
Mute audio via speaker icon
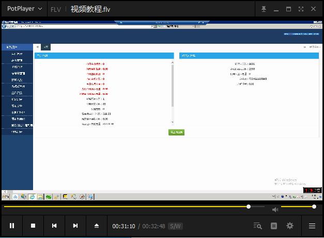click(x=275, y=210)
